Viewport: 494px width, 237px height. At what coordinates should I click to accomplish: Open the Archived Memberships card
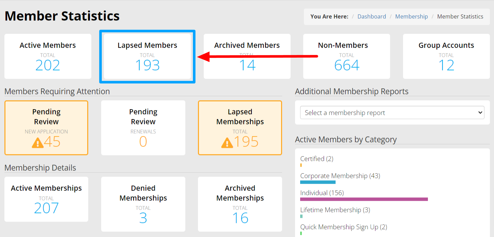point(240,204)
